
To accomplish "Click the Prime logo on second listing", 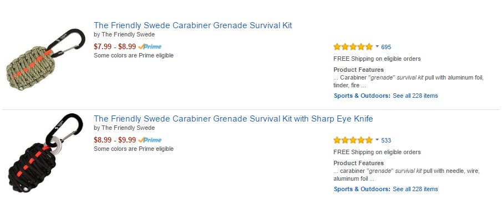I will click(x=150, y=140).
